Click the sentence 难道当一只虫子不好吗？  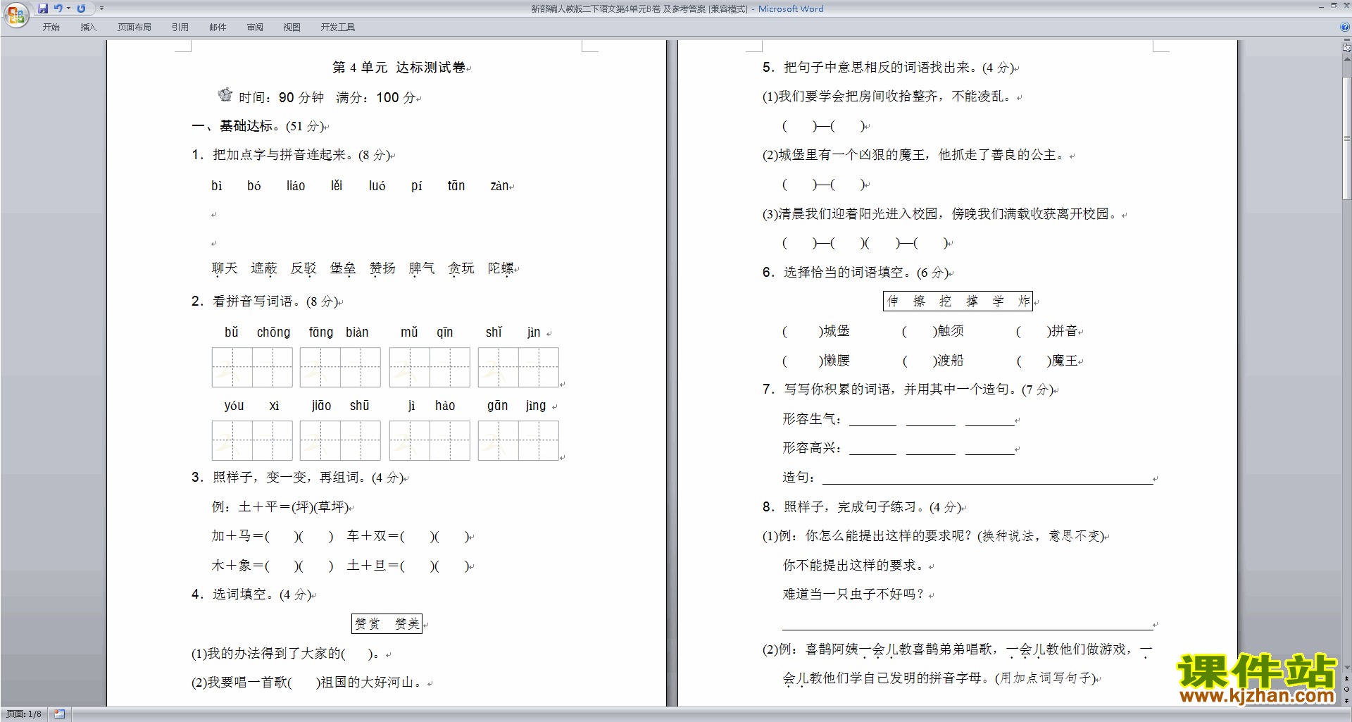coord(853,595)
